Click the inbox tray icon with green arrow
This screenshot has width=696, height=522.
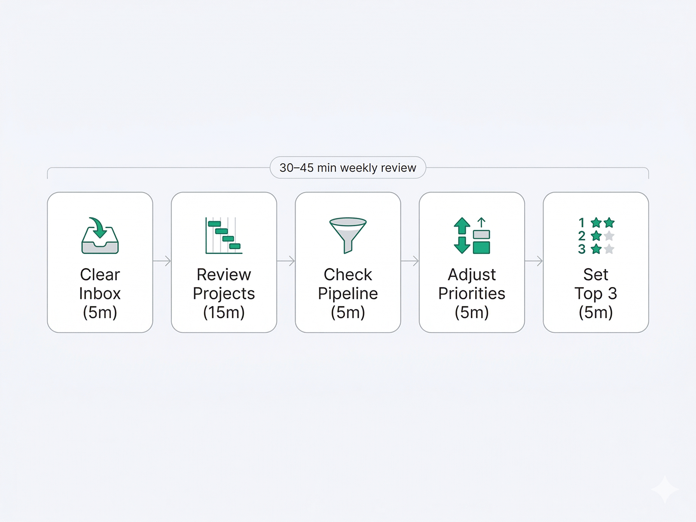coord(100,236)
